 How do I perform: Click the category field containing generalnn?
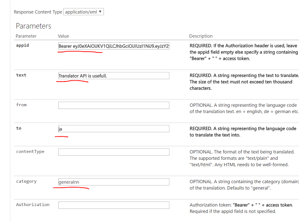114,182
